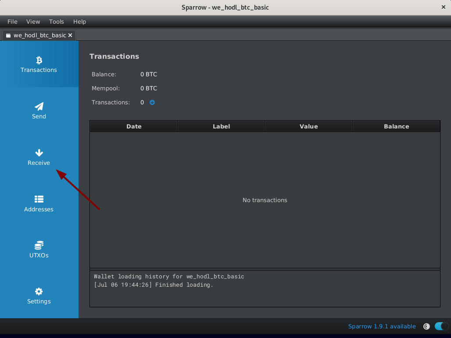Sort by the Value column header
This screenshot has height=338, width=451.
pyautogui.click(x=308, y=126)
